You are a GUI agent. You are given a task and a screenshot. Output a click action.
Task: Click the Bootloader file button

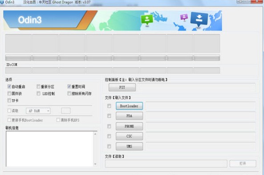pos(129,106)
